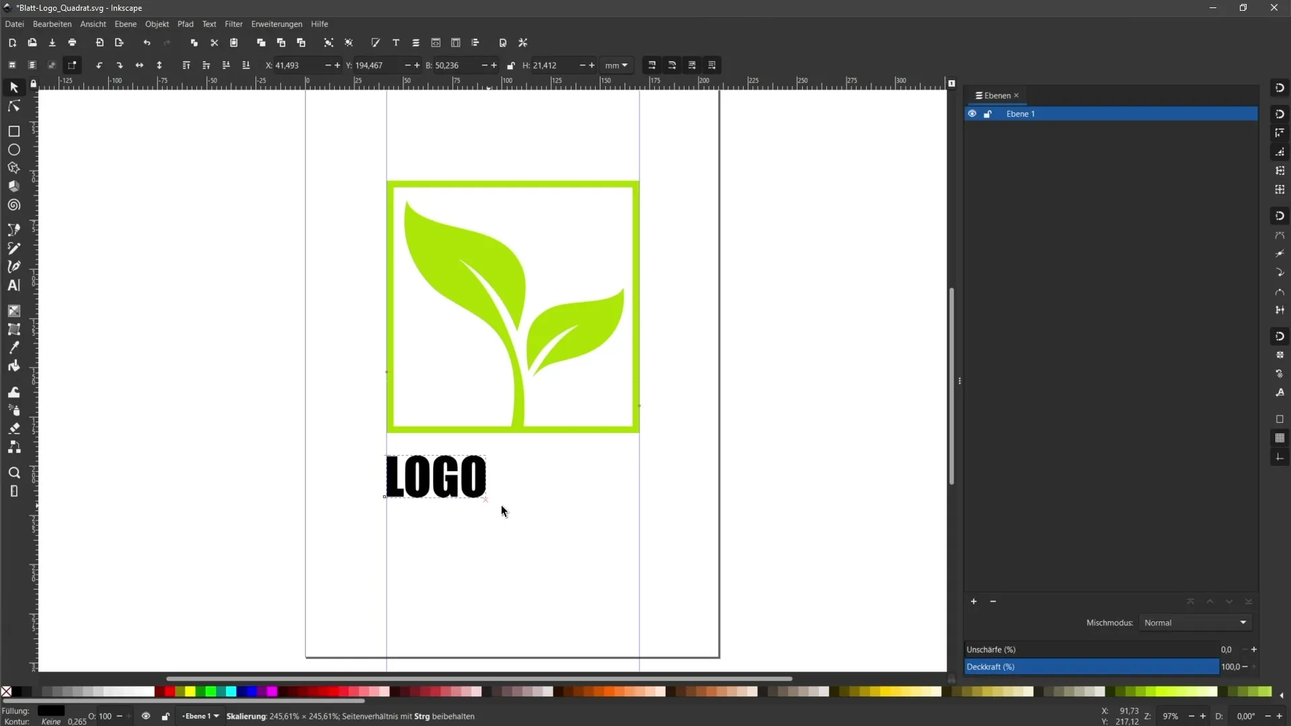Toggle visibility of Ebene 1 layer
Screen dimensions: 1291x726
pyautogui.click(x=973, y=114)
